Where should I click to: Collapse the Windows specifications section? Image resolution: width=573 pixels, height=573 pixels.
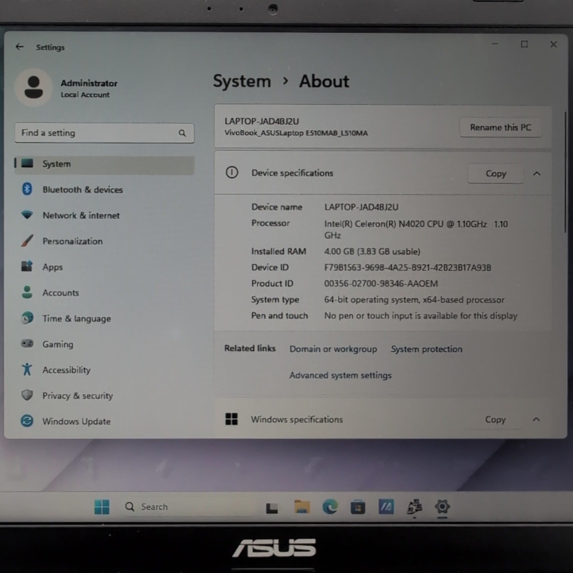(536, 419)
